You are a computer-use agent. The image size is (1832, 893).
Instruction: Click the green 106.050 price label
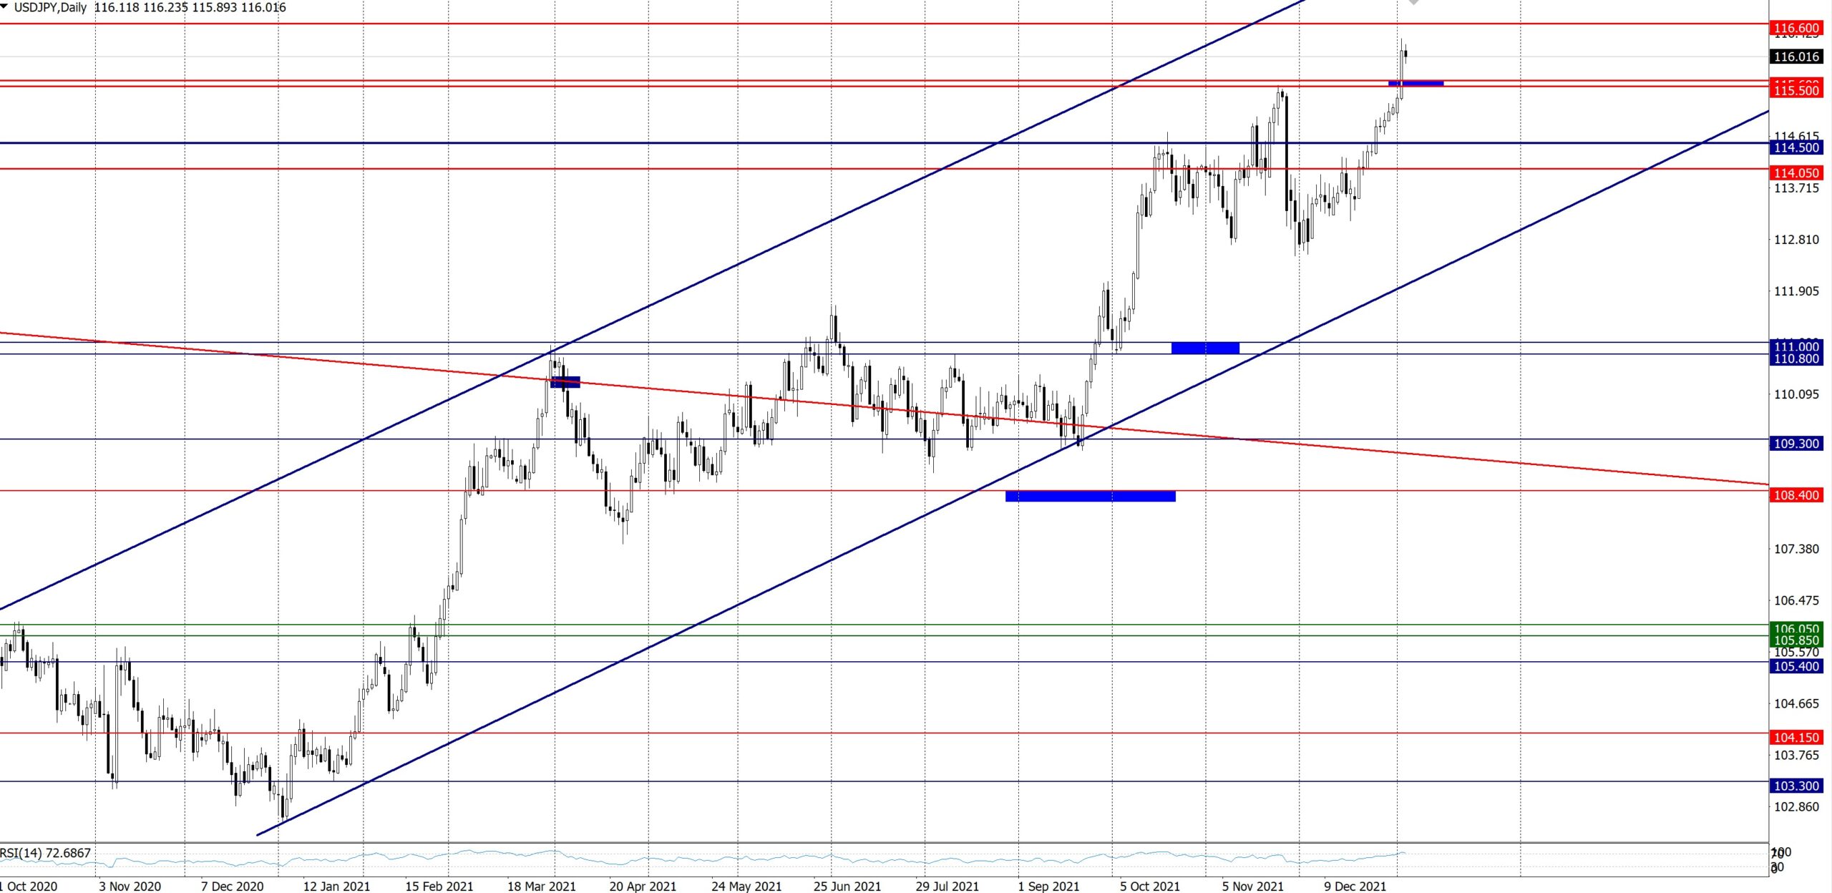[1796, 628]
